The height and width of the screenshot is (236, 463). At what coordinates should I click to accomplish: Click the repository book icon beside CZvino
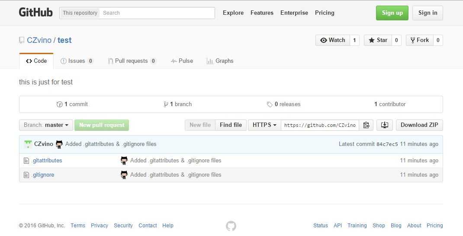pyautogui.click(x=22, y=40)
